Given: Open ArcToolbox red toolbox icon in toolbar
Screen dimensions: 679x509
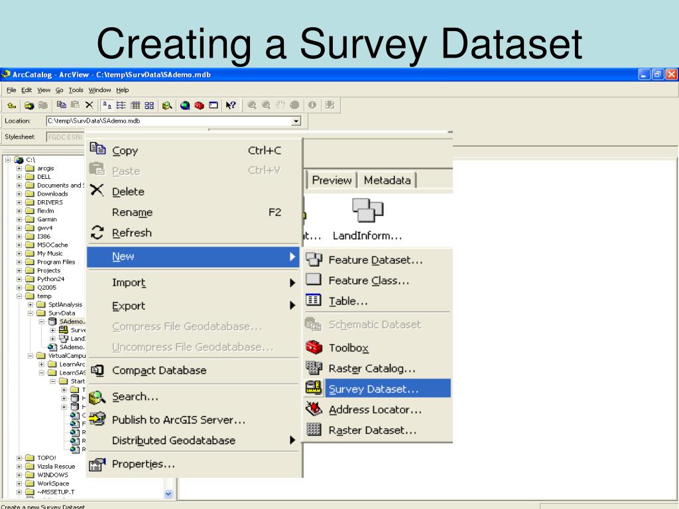Looking at the screenshot, I should [x=199, y=105].
